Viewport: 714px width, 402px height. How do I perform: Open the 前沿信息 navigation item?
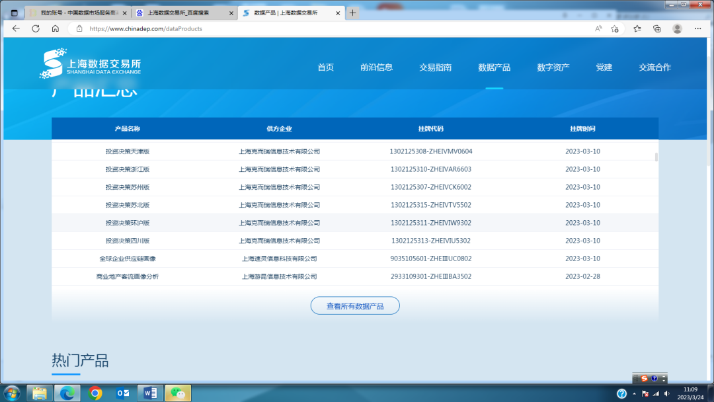(x=376, y=67)
